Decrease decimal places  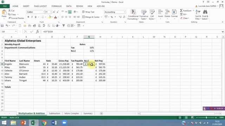point(124,17)
